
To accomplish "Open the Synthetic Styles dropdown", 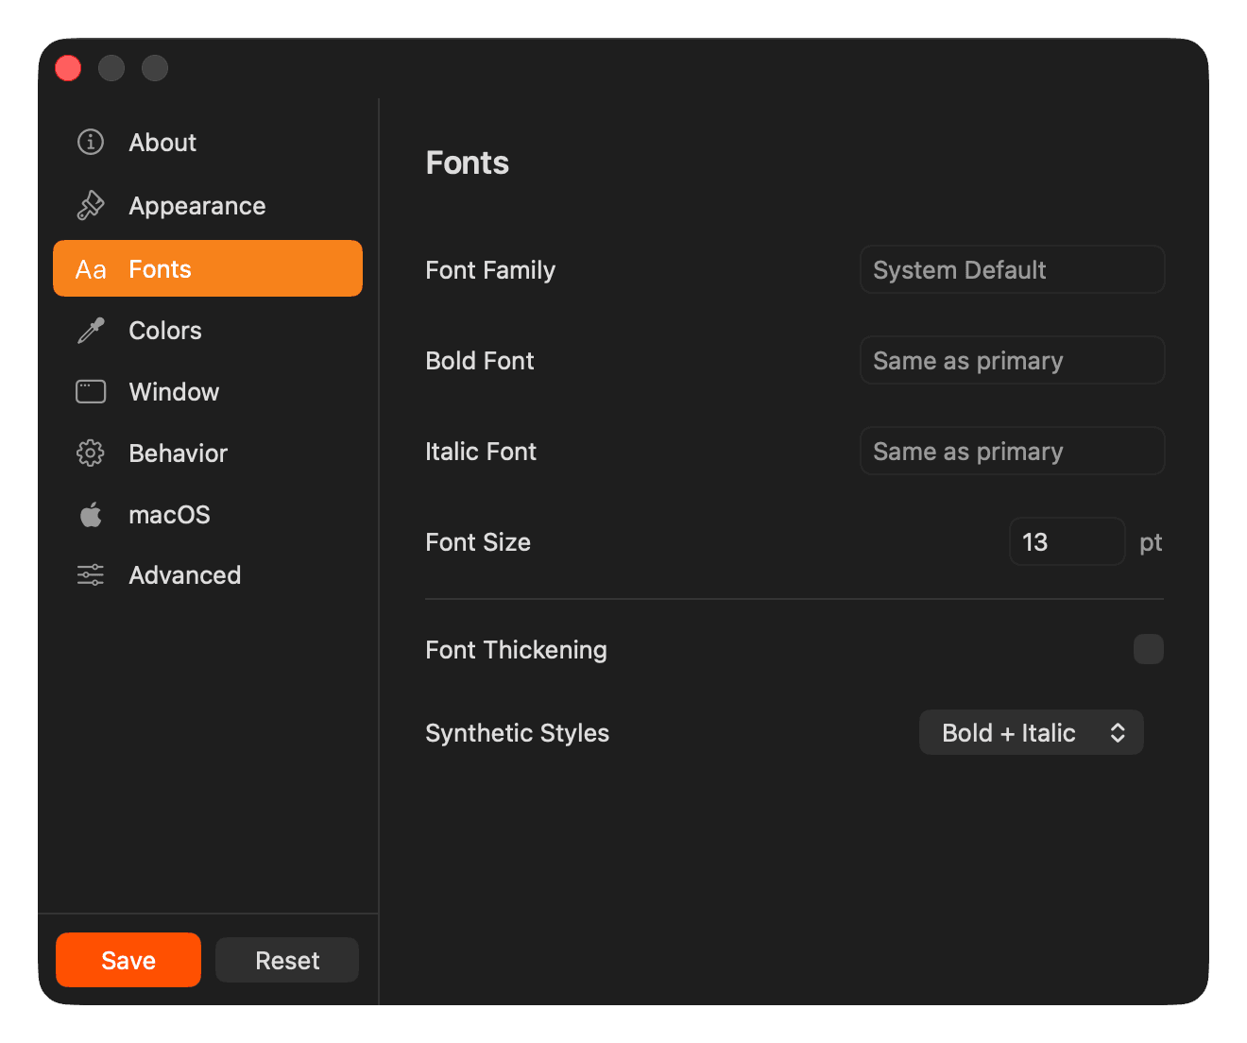I will (x=1031, y=732).
